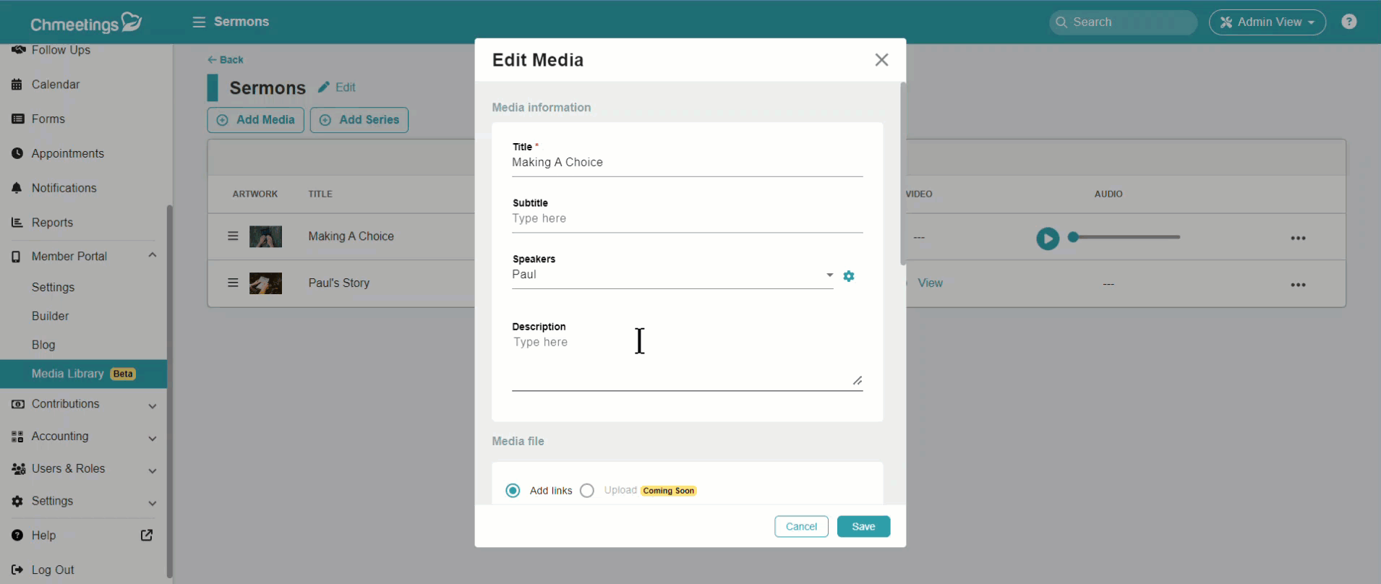This screenshot has height=584, width=1381.
Task: Click the Edit Media dialog scrollbar
Action: coord(902,173)
